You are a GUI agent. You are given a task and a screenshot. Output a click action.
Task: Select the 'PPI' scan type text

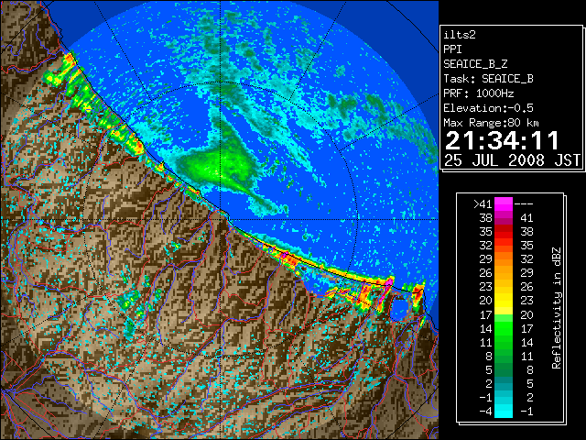(452, 49)
